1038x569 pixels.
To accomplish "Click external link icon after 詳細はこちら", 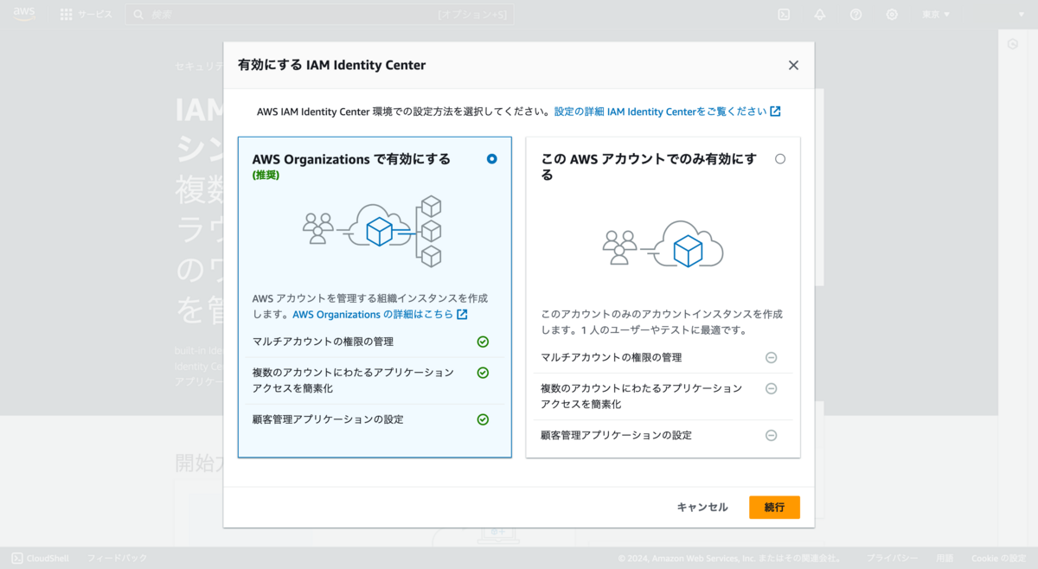I will 462,315.
